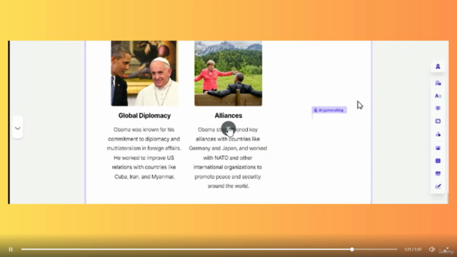Screen dimensions: 457x257
Task: Click the text line 'Cuba, Iran, and Myanmar.'
Action: point(144,176)
